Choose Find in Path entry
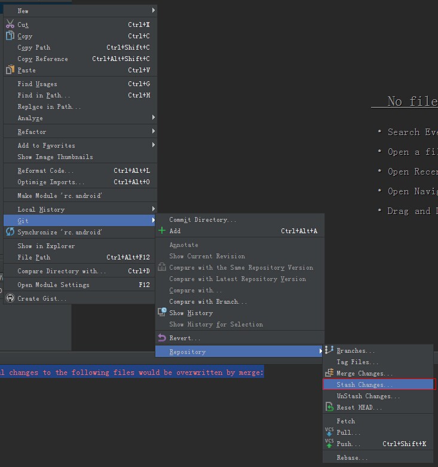The image size is (438, 467). click(x=80, y=95)
